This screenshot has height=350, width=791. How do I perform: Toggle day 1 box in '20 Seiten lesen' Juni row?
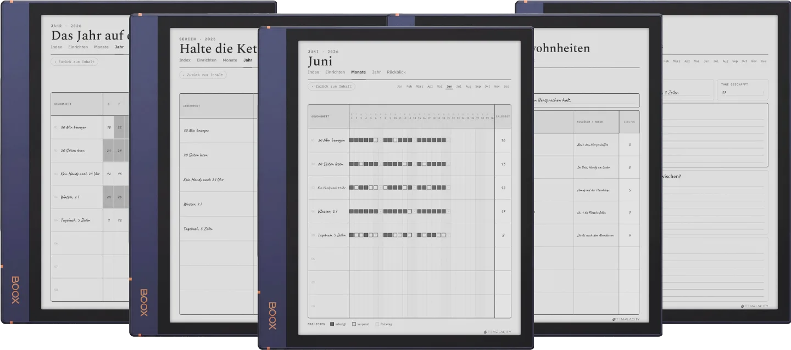[352, 163]
